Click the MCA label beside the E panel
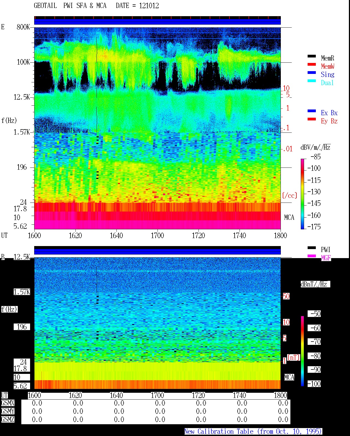The image size is (350, 436). (x=289, y=218)
